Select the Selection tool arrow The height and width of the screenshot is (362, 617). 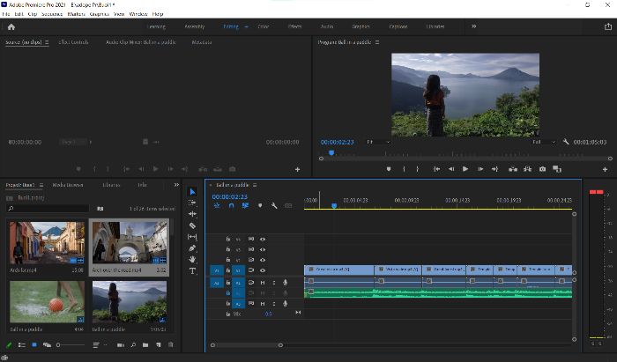click(x=192, y=192)
